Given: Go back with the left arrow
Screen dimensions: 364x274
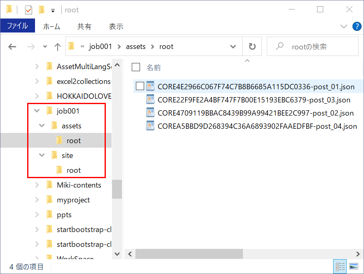Looking at the screenshot, I should click(12, 46).
